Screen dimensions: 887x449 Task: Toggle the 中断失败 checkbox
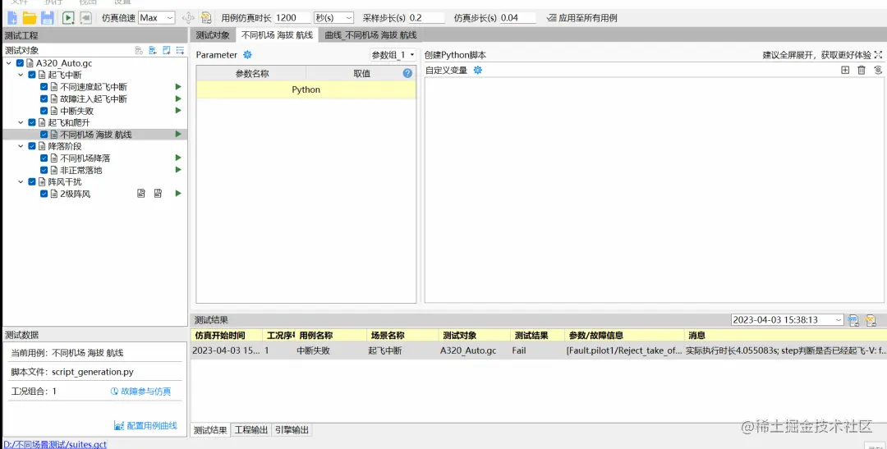[x=44, y=111]
